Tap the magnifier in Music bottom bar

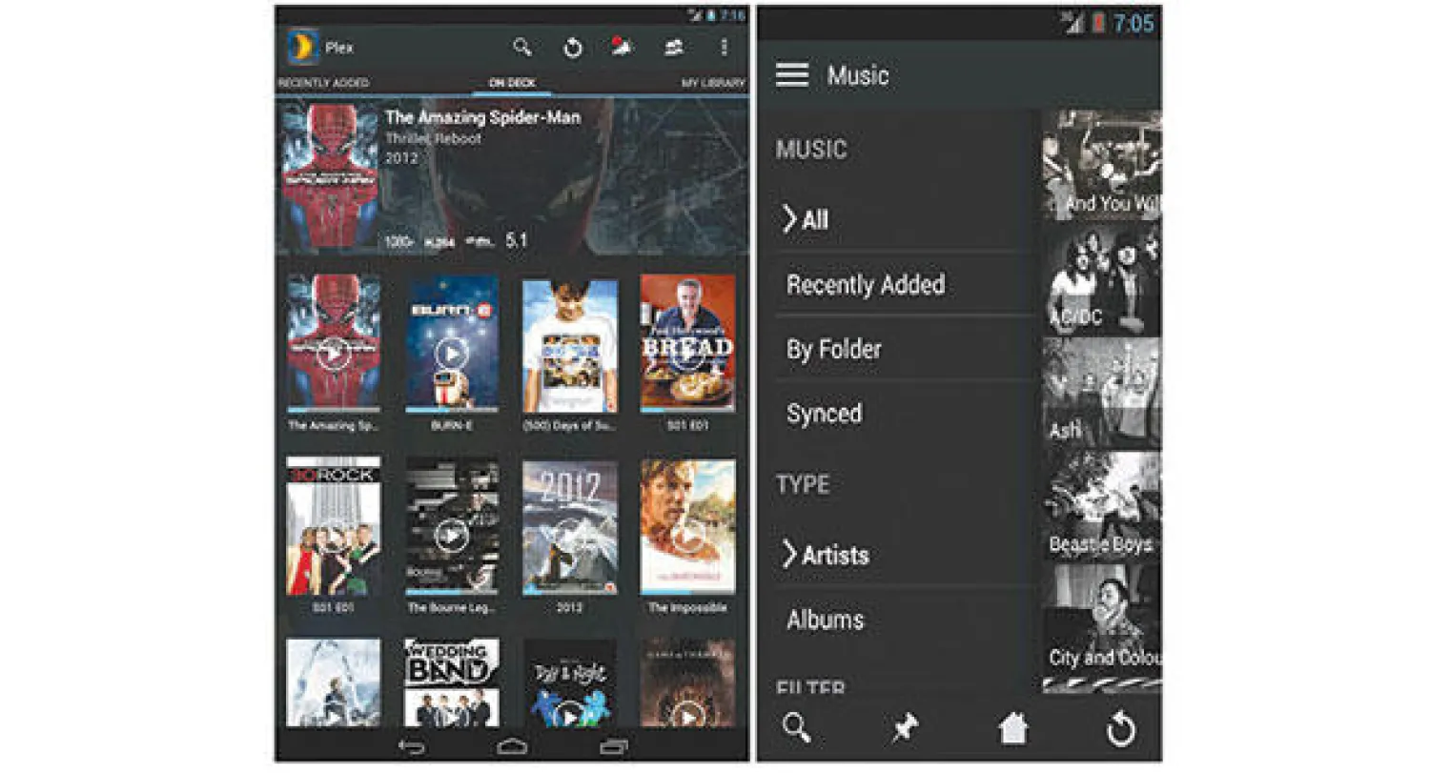(796, 728)
